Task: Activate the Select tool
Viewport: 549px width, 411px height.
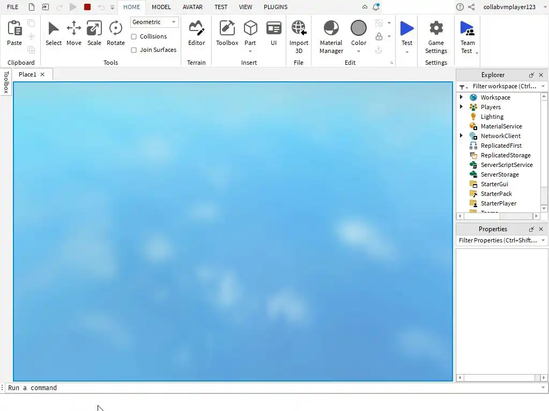Action: click(x=53, y=33)
